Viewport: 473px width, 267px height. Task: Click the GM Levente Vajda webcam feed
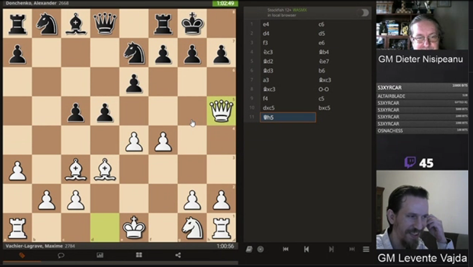pos(422,210)
